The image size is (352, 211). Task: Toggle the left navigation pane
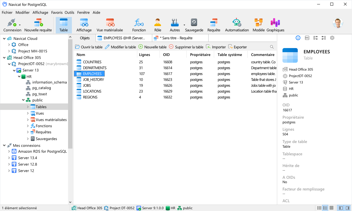pos(341,208)
